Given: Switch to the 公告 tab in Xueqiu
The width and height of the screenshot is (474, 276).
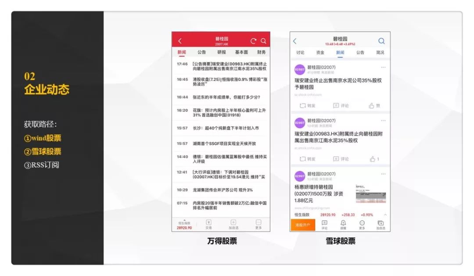Looking at the screenshot, I should point(361,52).
